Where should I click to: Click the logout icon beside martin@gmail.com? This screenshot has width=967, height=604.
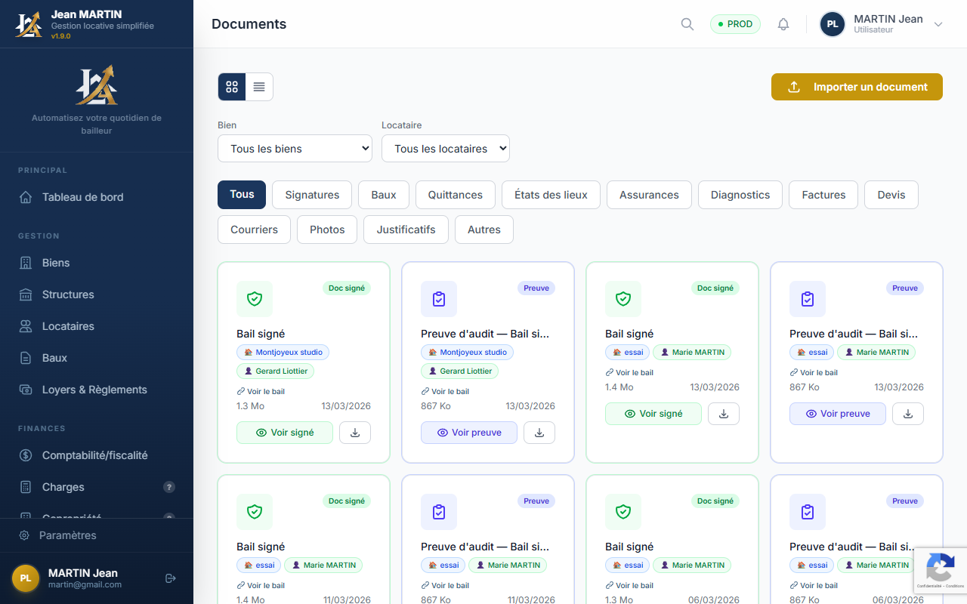[x=171, y=578]
